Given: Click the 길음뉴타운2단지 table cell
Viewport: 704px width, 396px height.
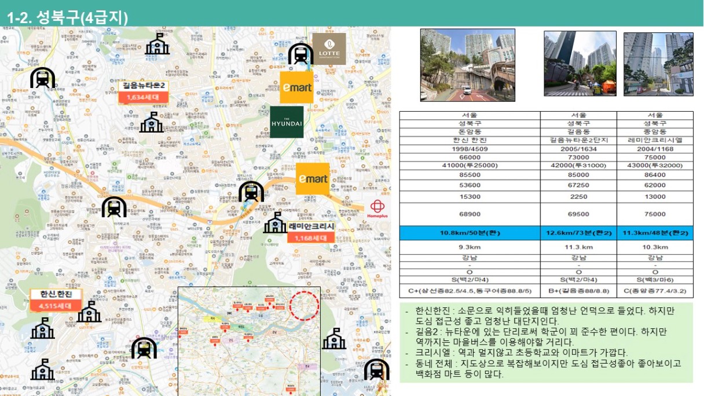Looking at the screenshot, I should [578, 140].
